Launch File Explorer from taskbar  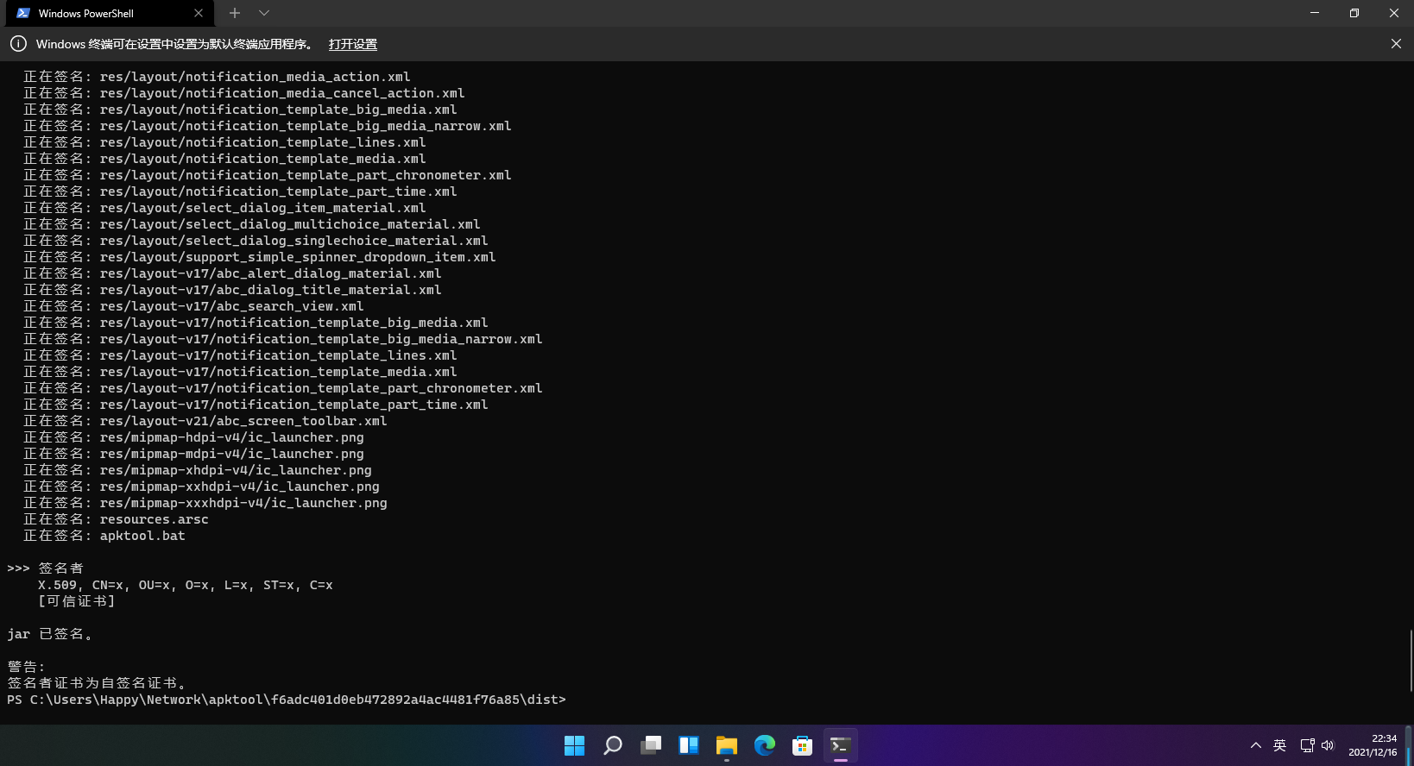tap(726, 745)
